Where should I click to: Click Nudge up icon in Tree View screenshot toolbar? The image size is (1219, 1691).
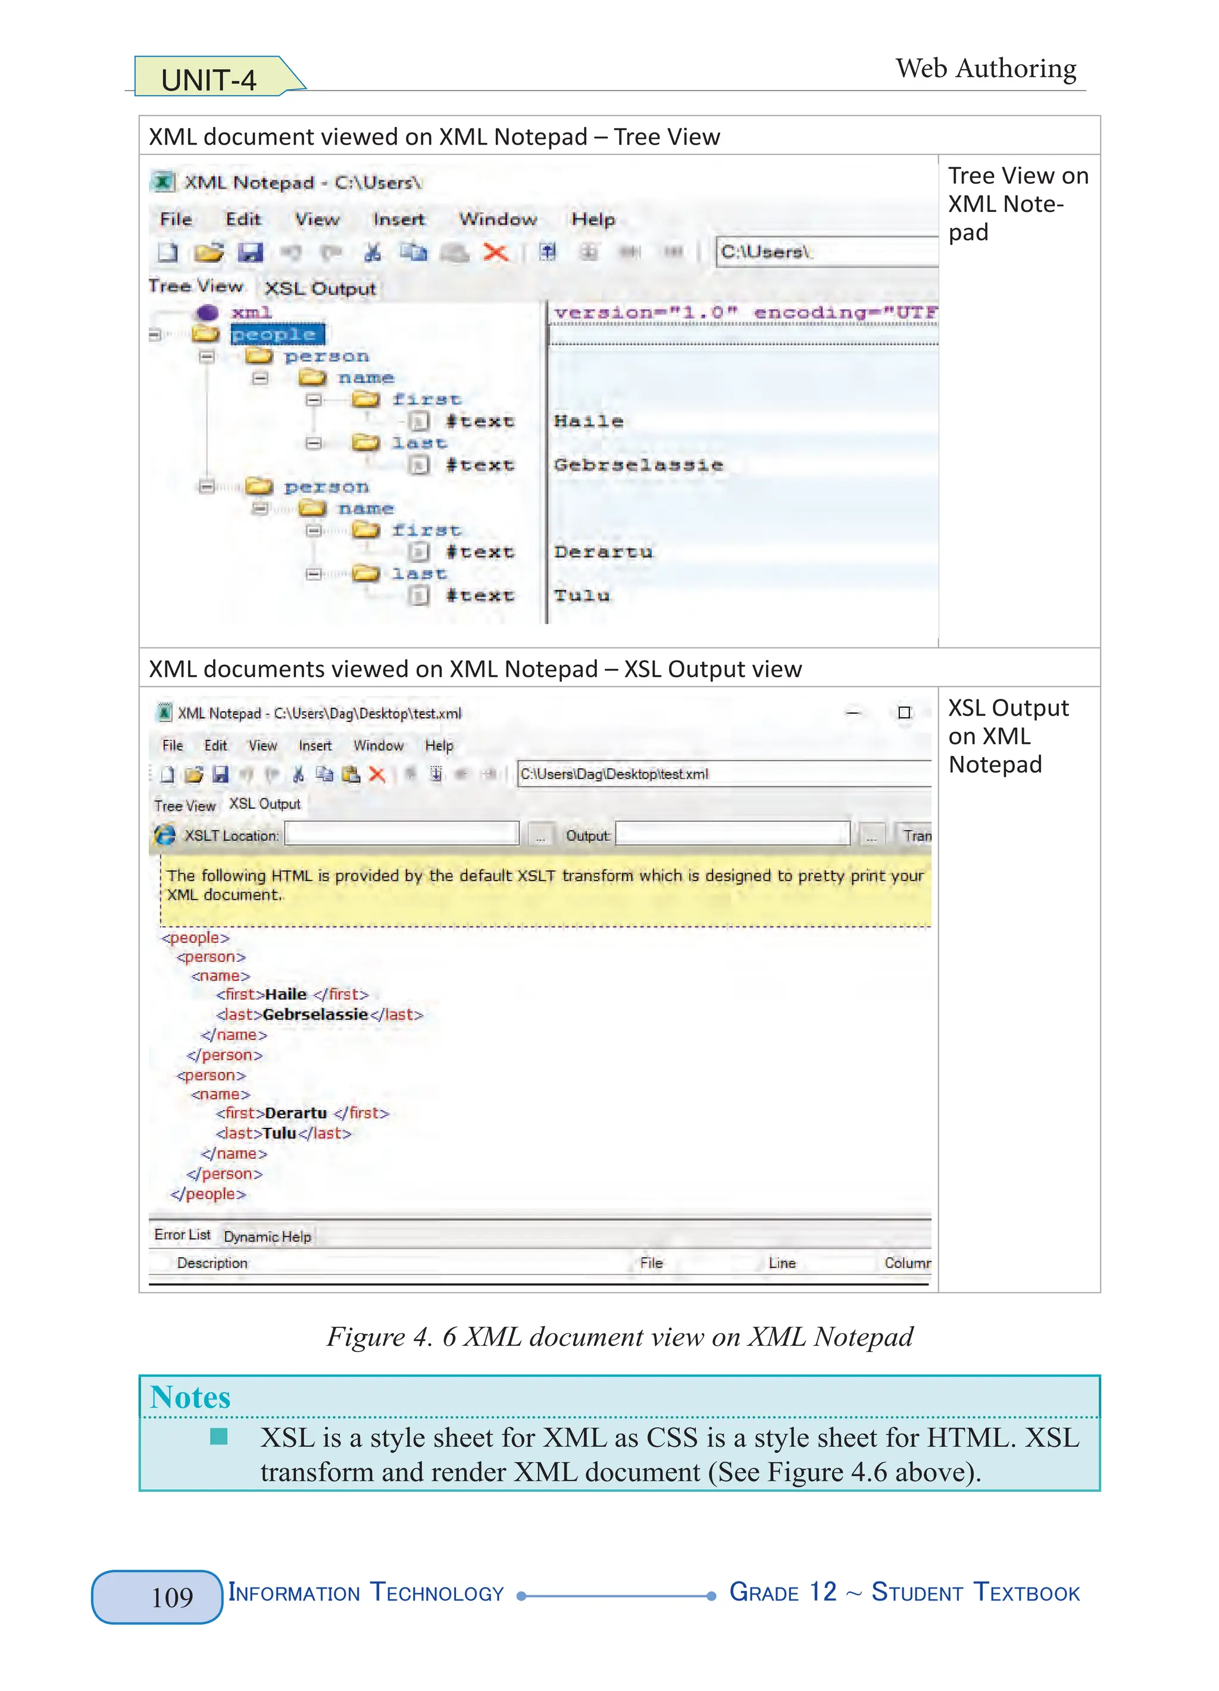[x=548, y=252]
